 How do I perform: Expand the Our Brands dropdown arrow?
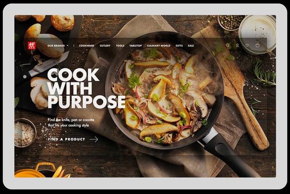tap(68, 45)
